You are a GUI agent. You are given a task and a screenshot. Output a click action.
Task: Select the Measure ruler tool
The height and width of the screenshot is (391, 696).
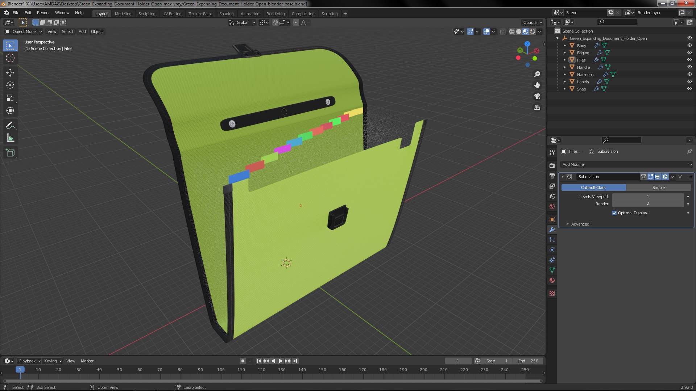10,138
